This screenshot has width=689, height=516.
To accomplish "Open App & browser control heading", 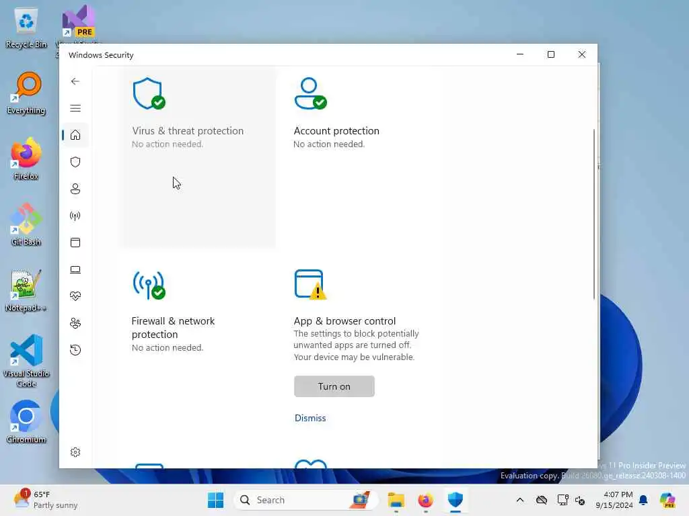I will coord(344,320).
